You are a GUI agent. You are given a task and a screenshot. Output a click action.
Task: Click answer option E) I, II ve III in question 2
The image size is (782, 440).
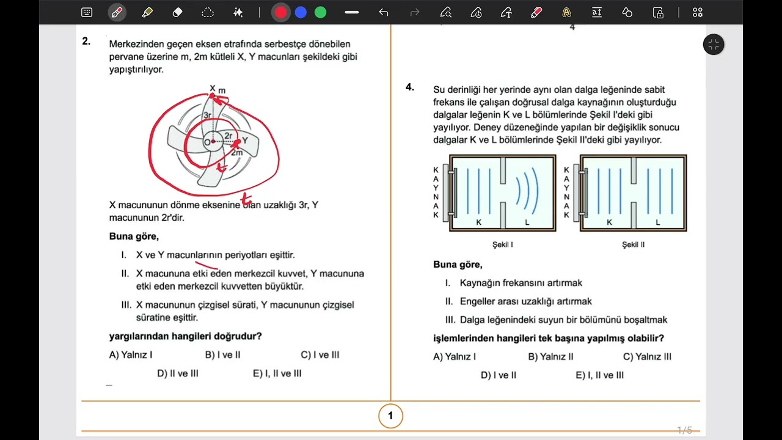[277, 373]
